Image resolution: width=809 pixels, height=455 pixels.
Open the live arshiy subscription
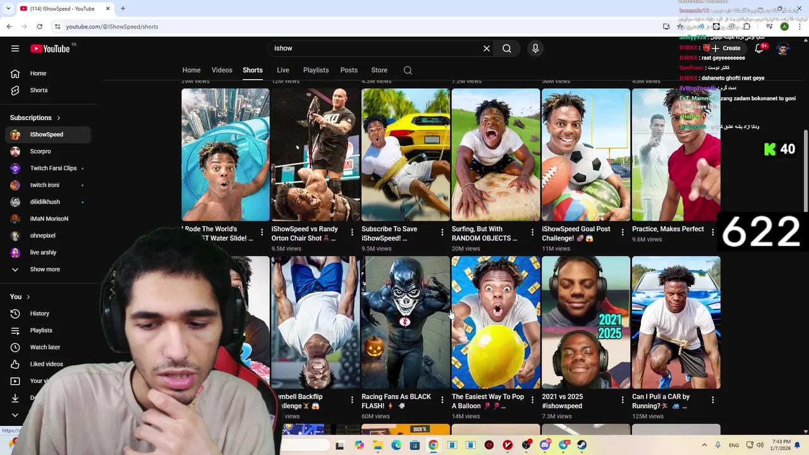click(x=47, y=252)
